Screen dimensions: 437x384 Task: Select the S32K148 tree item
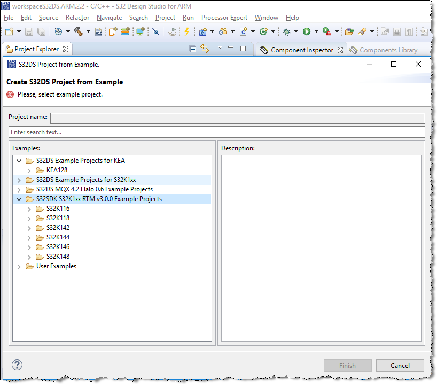[58, 257]
